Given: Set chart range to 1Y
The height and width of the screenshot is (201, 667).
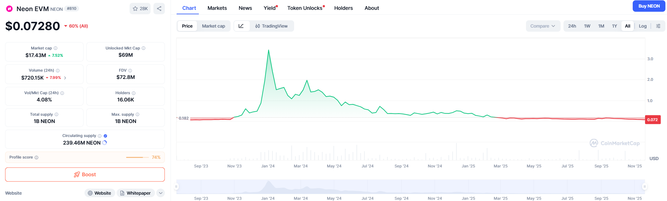Looking at the screenshot, I should click(x=615, y=26).
